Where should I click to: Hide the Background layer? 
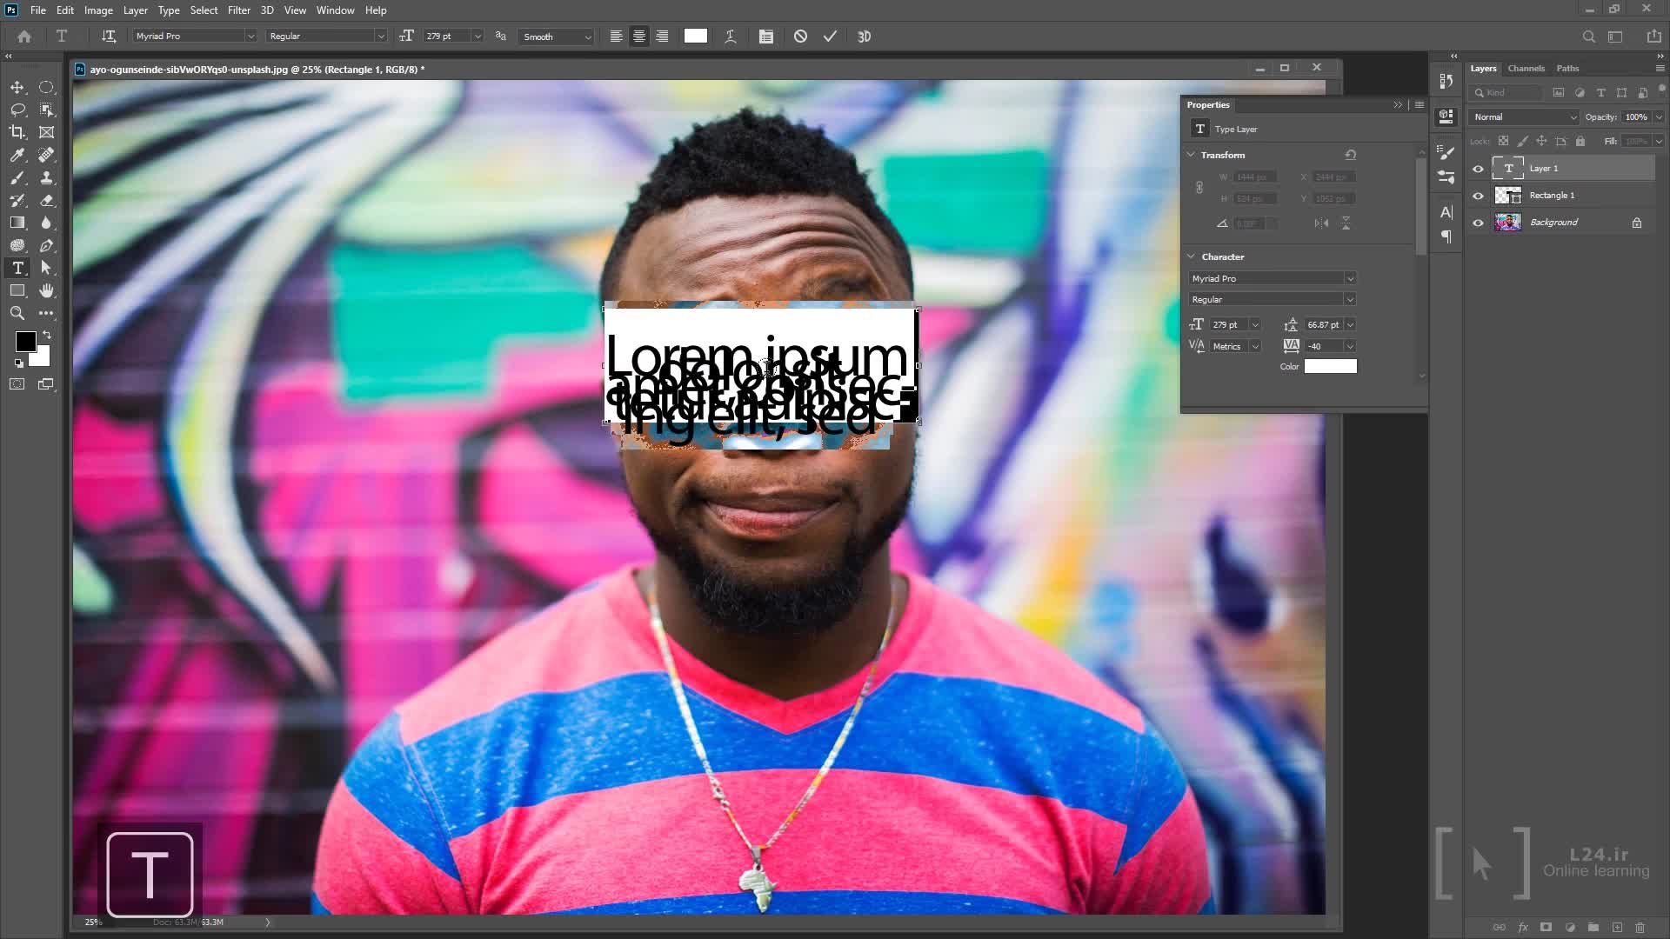click(x=1478, y=223)
